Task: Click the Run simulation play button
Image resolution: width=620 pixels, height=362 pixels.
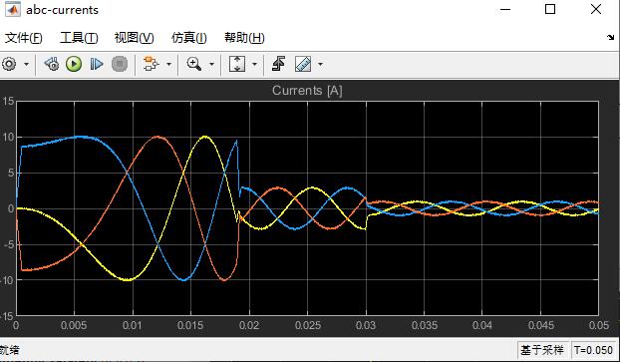Action: click(74, 64)
